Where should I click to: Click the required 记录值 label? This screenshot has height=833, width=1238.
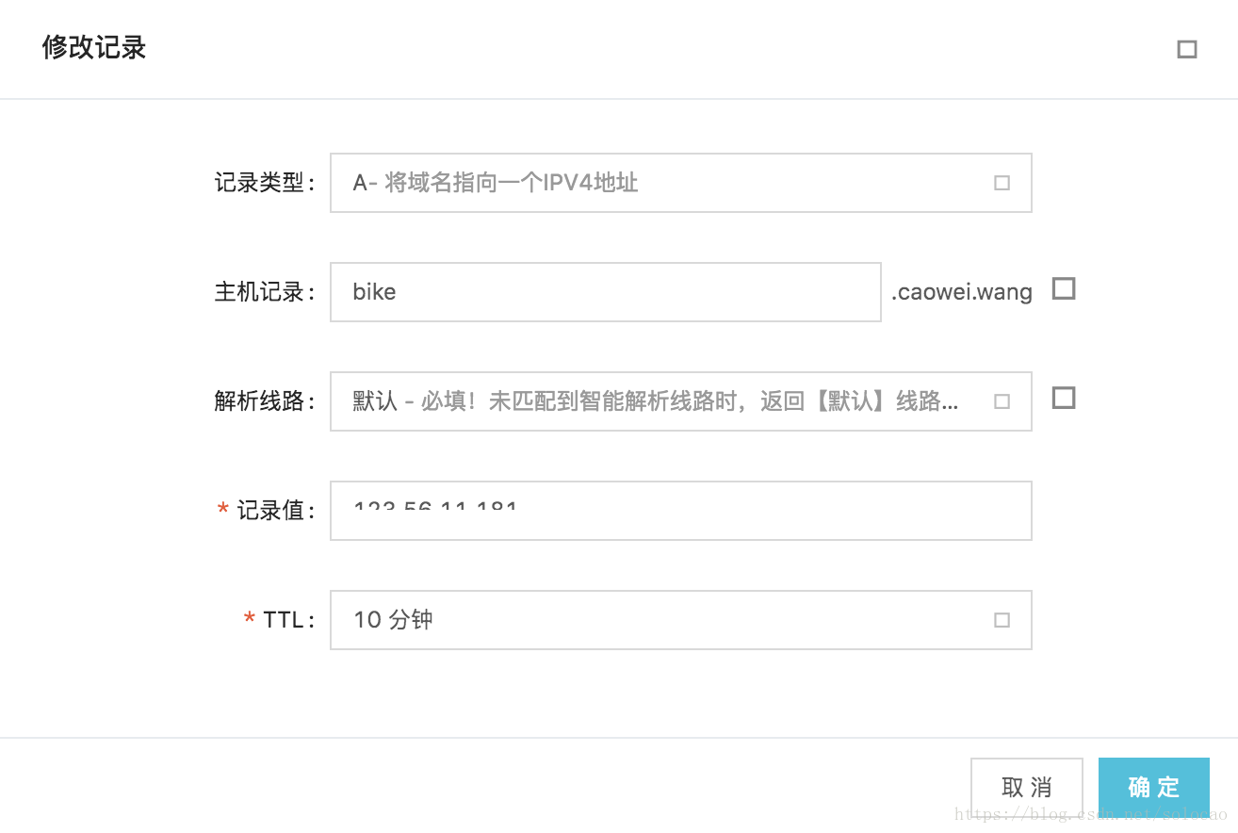click(266, 511)
